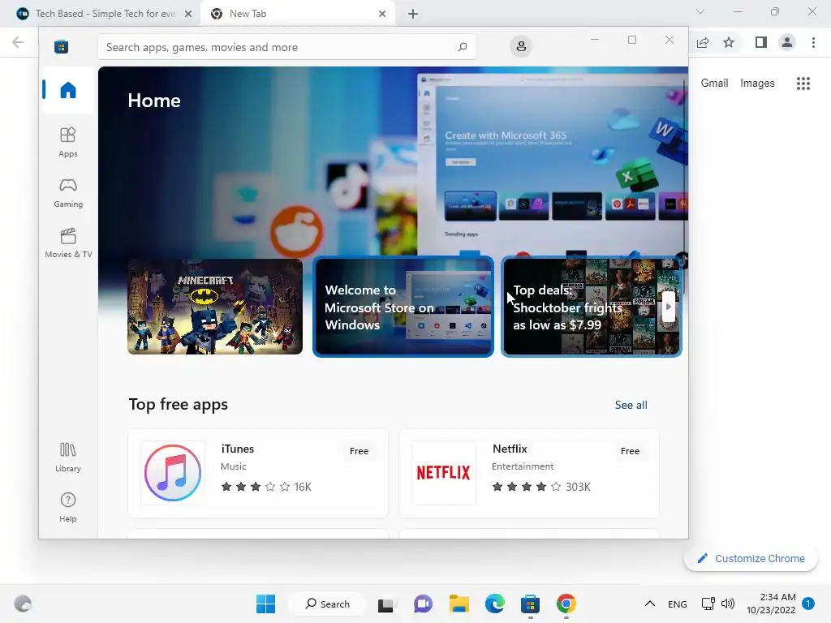Open the Gmail link in Chrome
The image size is (831, 623).
click(714, 84)
